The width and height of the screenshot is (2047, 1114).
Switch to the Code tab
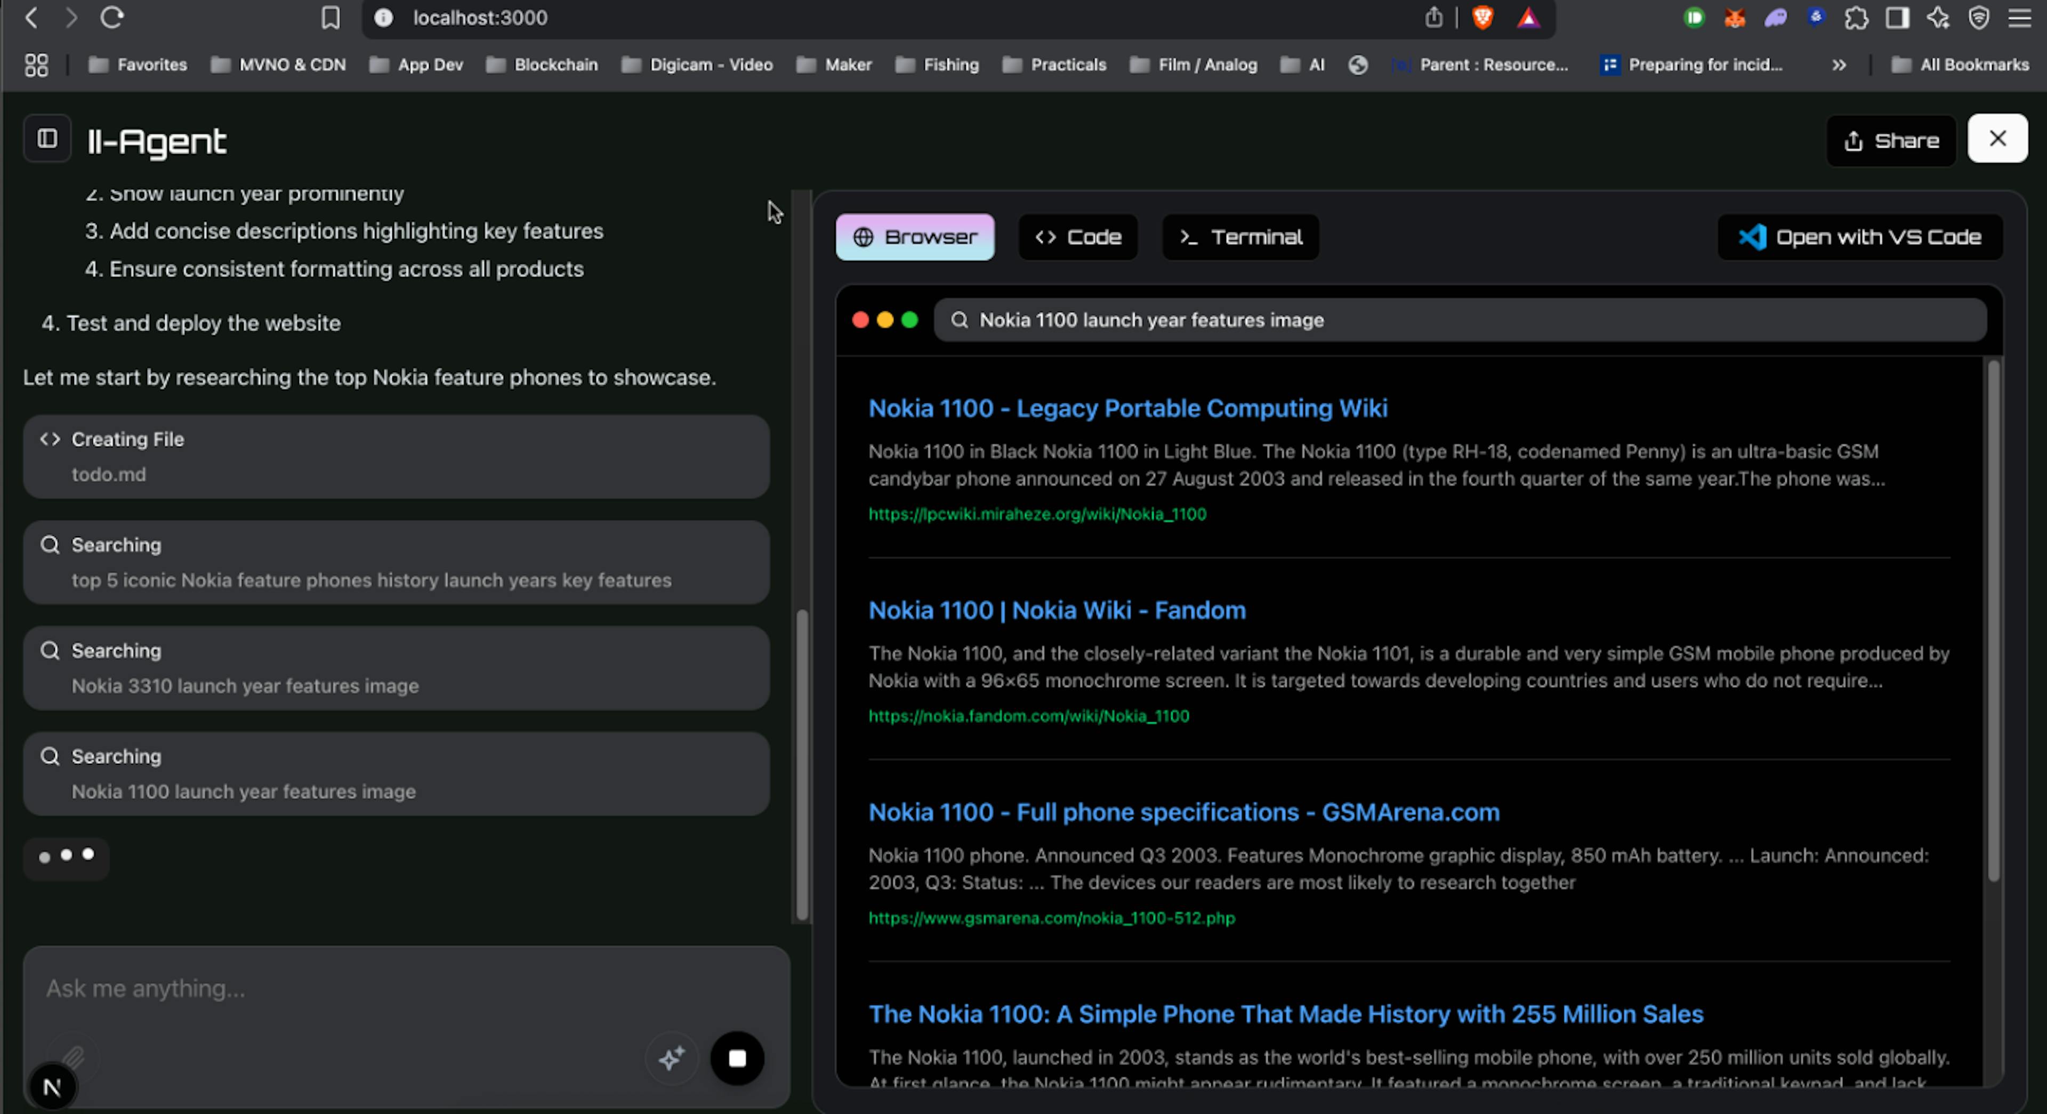coord(1077,237)
